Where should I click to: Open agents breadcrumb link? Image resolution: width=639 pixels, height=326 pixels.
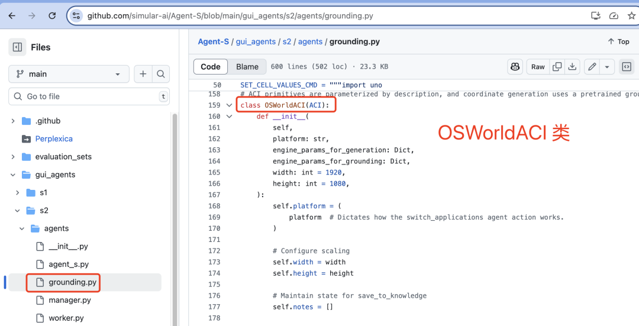pyautogui.click(x=310, y=41)
